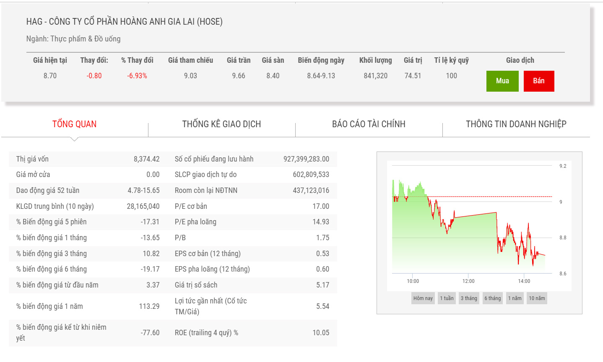Select the Hôm nay chart range
Screen dimensions: 603x362
[x=423, y=298]
